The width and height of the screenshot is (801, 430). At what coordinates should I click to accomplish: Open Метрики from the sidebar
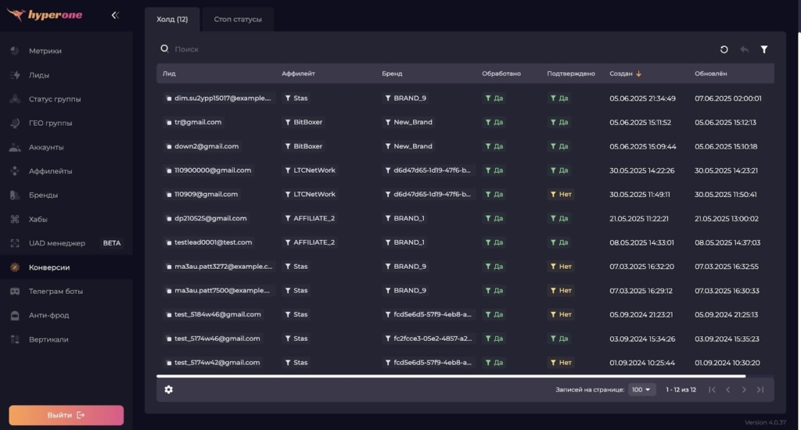point(45,51)
